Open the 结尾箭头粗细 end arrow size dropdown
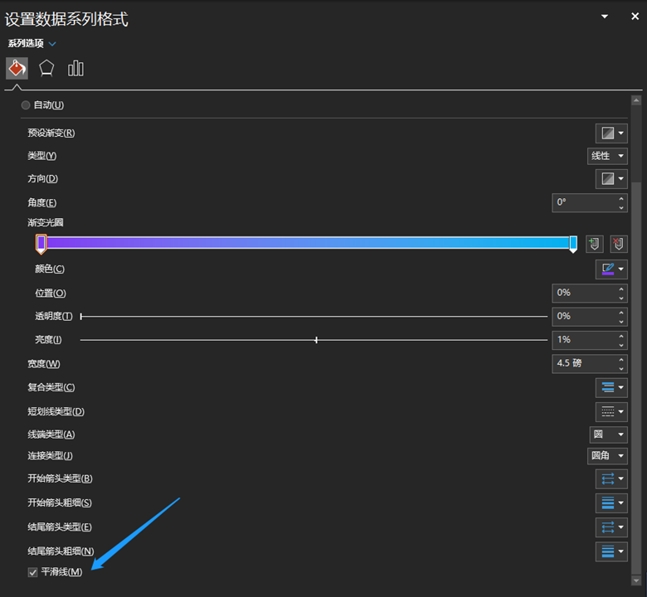647x597 pixels. pyautogui.click(x=611, y=551)
